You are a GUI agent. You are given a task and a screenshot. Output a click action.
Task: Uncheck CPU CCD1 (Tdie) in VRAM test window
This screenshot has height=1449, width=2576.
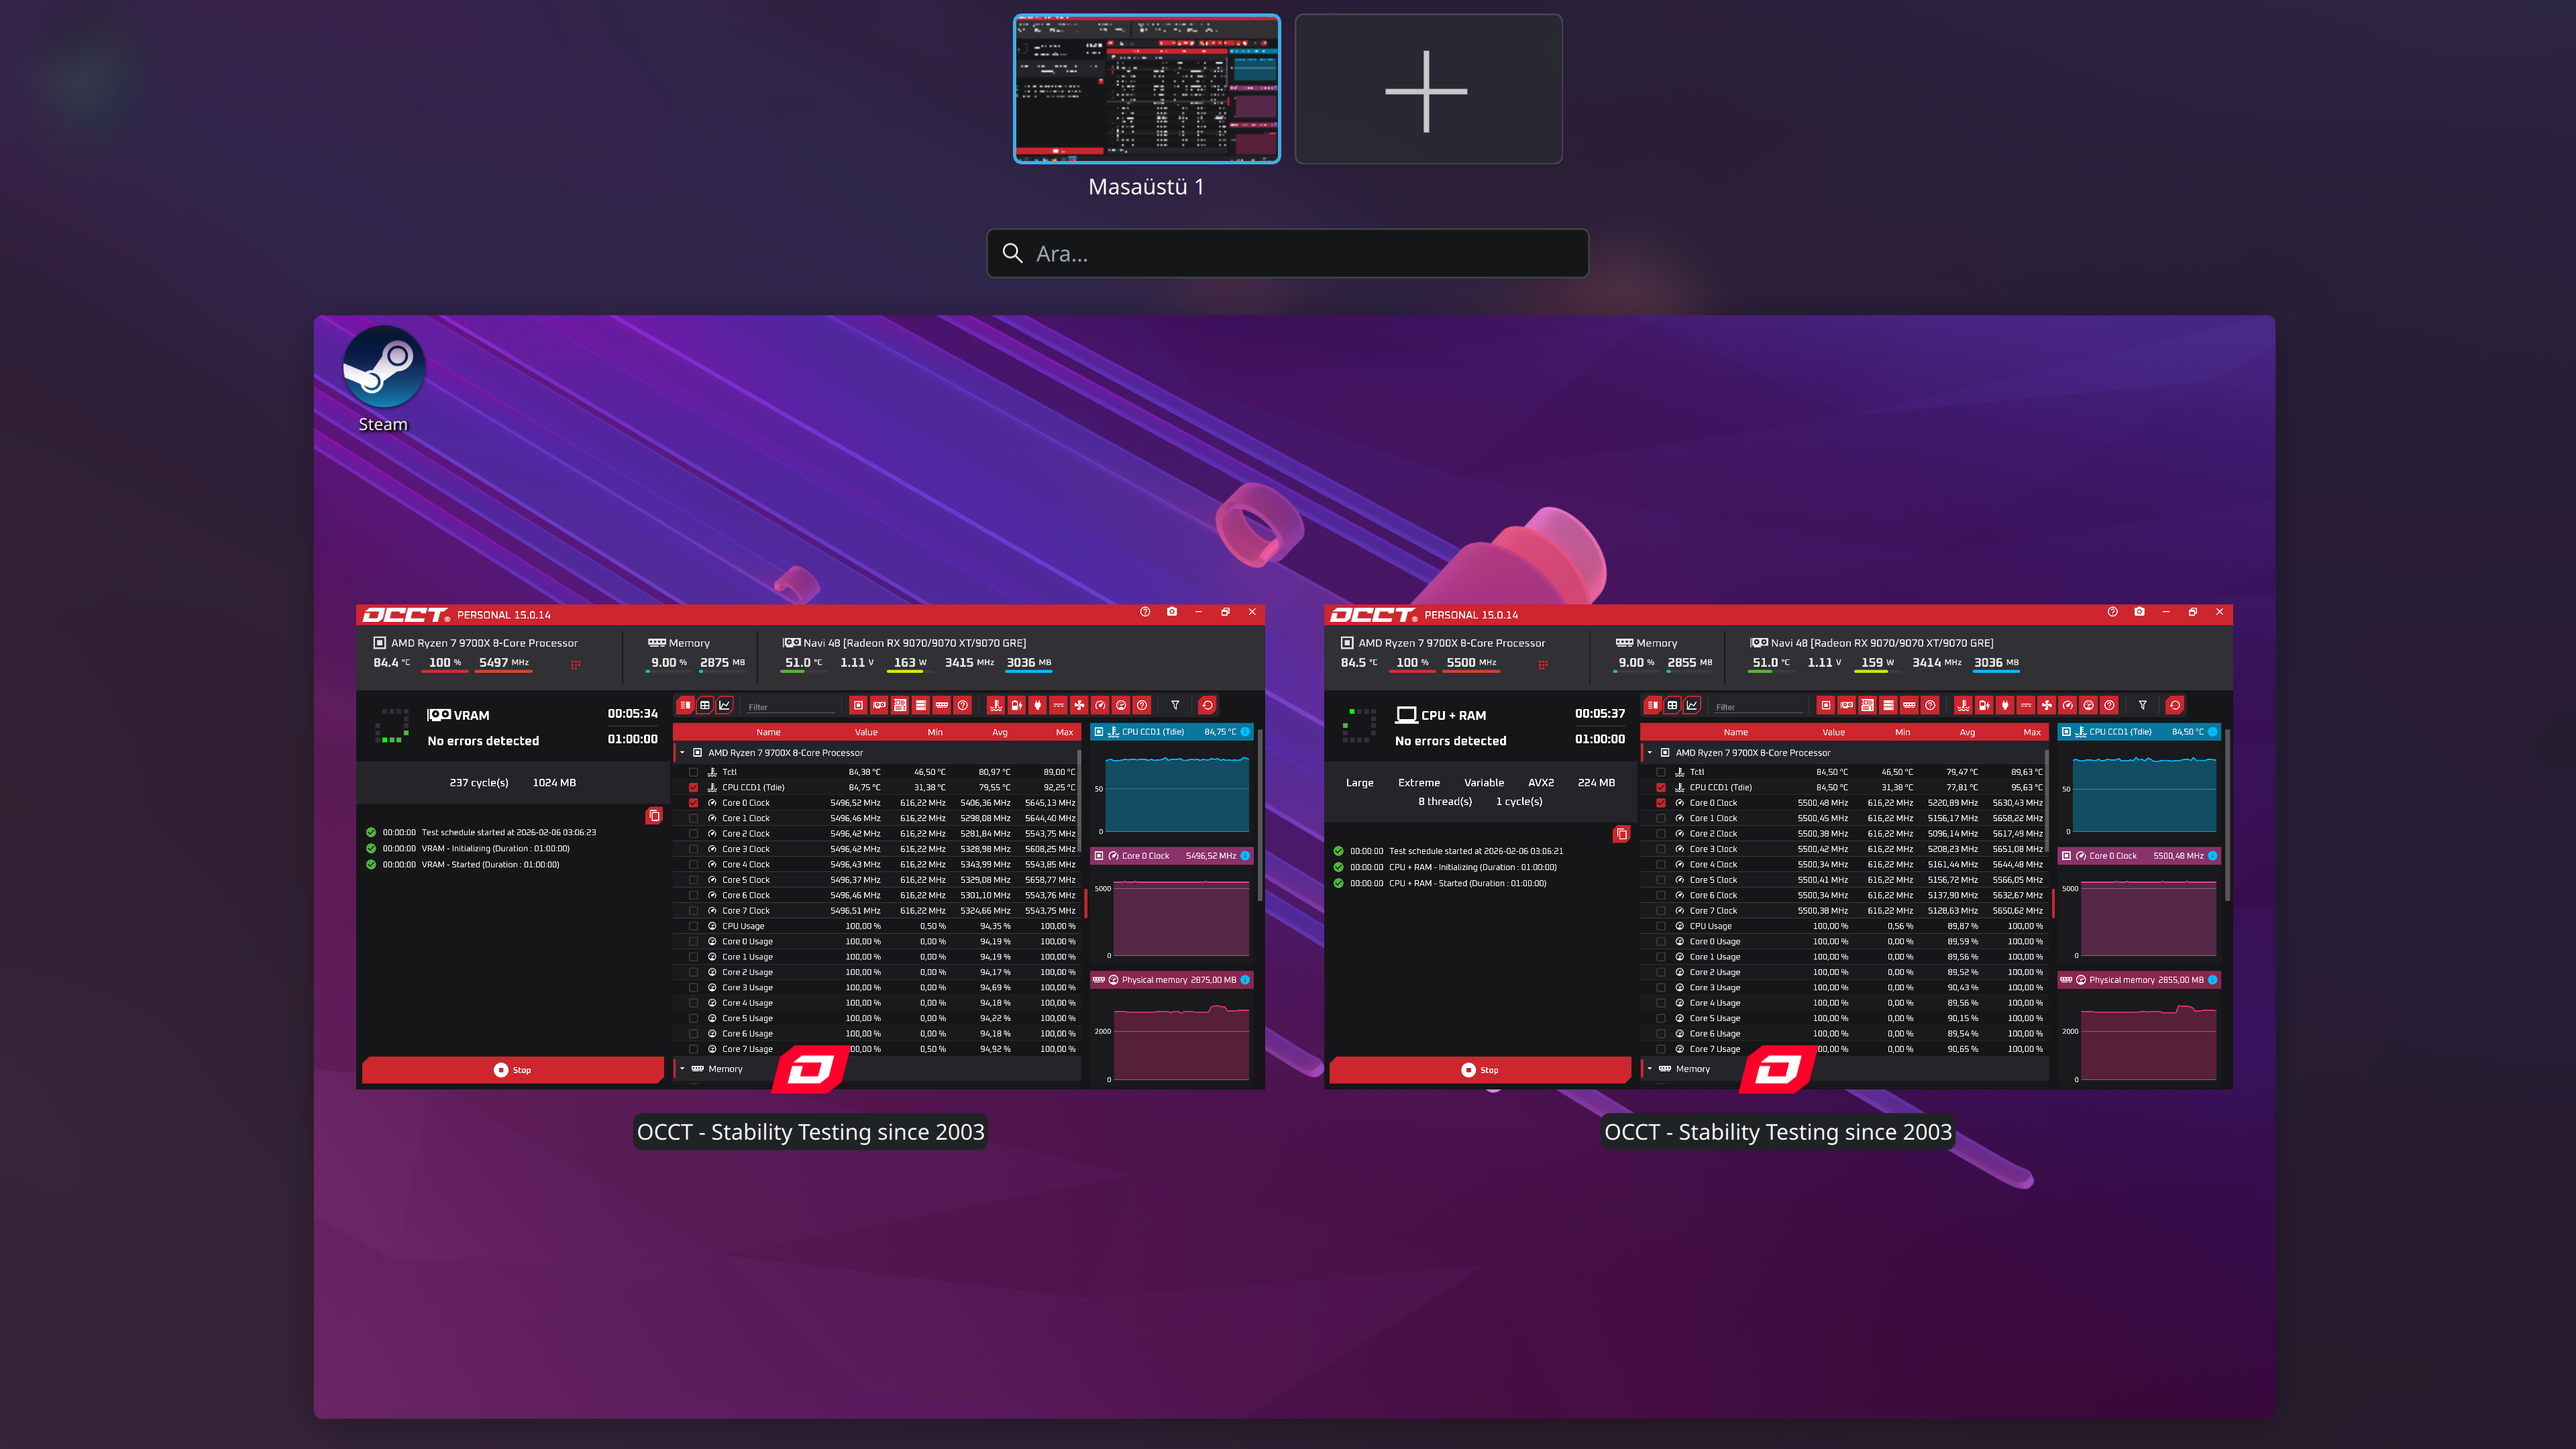(x=693, y=787)
